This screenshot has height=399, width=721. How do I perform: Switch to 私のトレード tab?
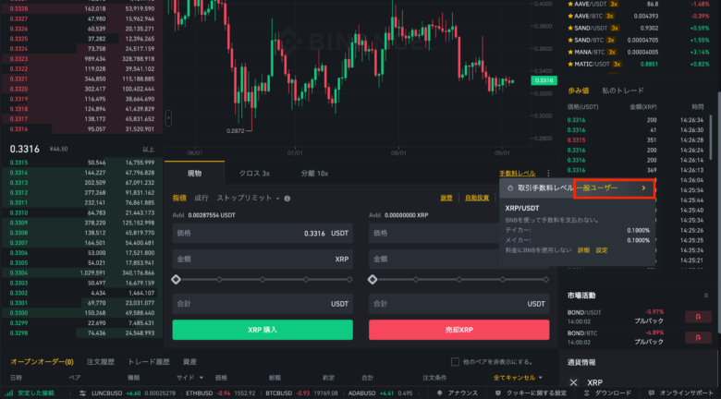623,91
